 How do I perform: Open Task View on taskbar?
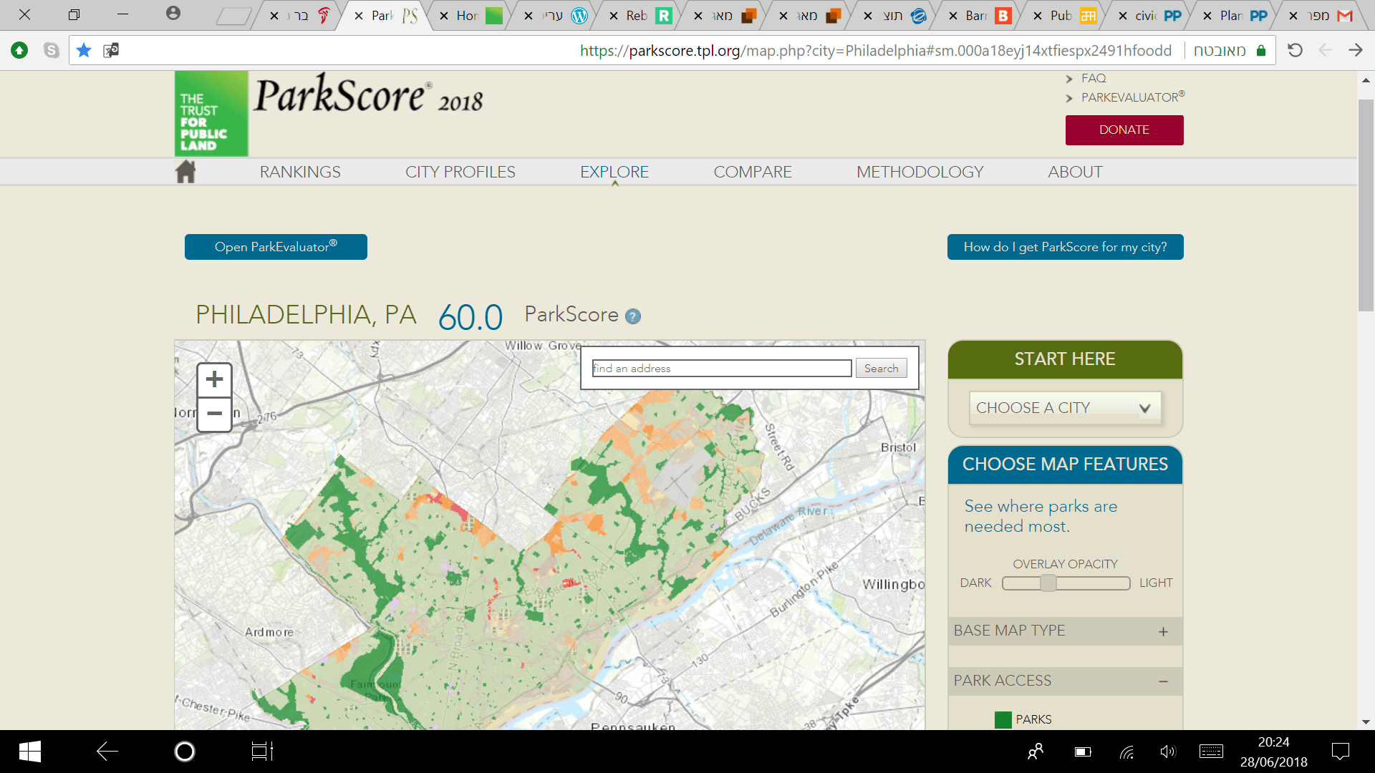coord(262,752)
